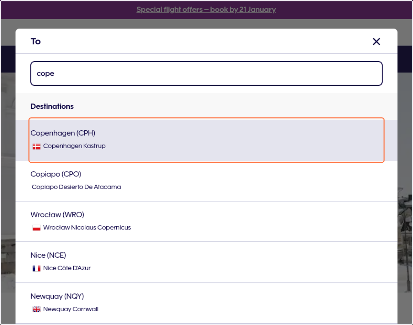Click the France flag icon
This screenshot has height=325, width=413.
pos(36,268)
